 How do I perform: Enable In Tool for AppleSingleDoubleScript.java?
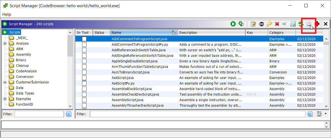coord(84,61)
